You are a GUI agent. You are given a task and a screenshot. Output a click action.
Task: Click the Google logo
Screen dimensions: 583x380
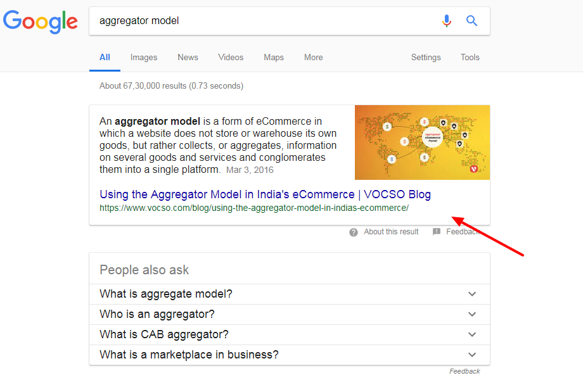[x=41, y=21]
